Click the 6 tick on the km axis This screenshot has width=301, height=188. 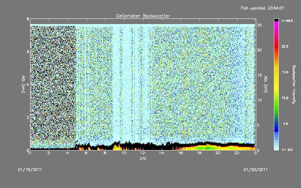click(28, 52)
